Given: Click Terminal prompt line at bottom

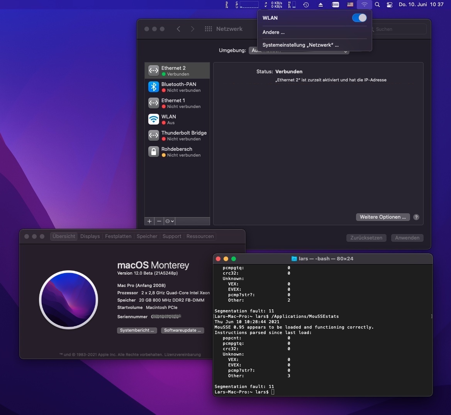Looking at the screenshot, I should pyautogui.click(x=244, y=392).
